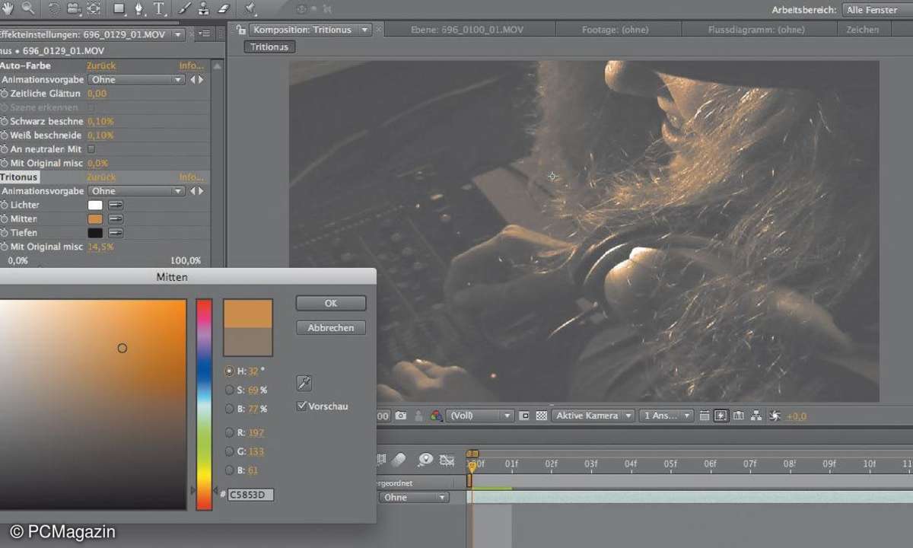Select the Rotation tool

[54, 8]
